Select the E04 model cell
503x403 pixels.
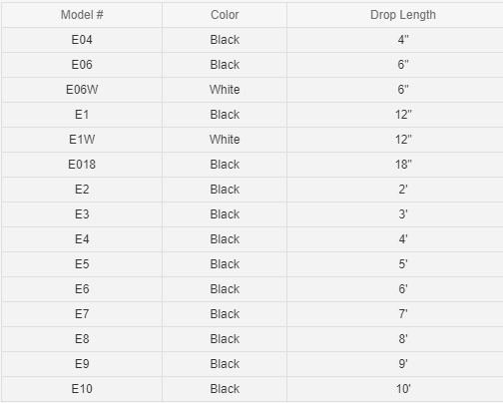[82, 40]
